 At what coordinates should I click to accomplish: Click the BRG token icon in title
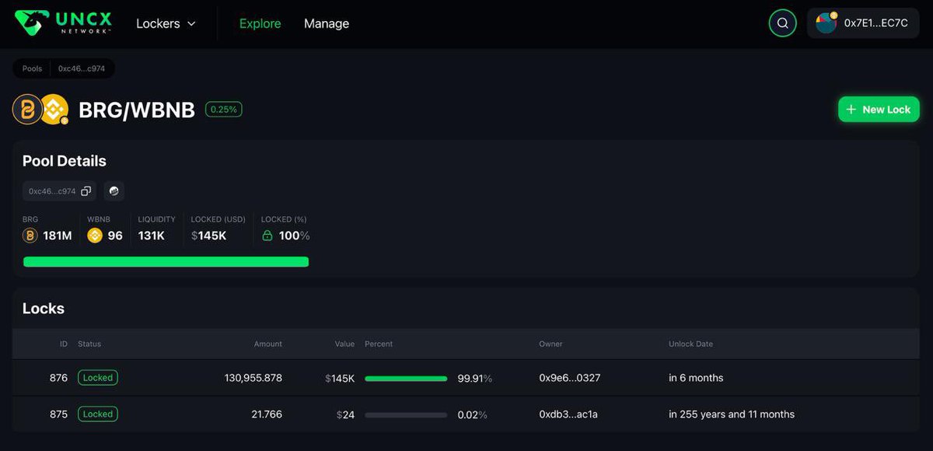point(27,110)
